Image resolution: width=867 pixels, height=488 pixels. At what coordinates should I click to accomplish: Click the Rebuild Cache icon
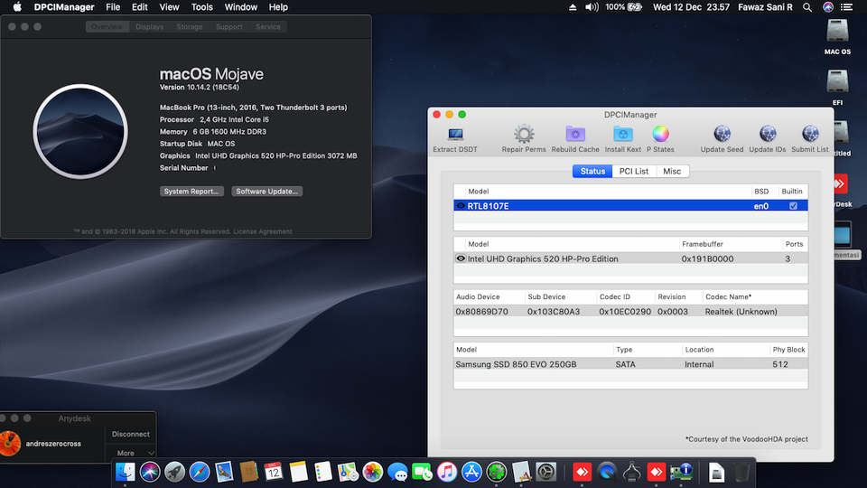575,136
